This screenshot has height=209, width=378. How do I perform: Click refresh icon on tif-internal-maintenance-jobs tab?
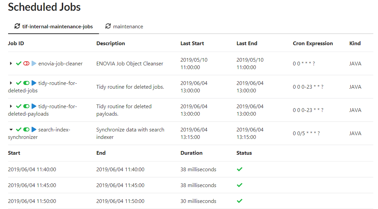17,26
